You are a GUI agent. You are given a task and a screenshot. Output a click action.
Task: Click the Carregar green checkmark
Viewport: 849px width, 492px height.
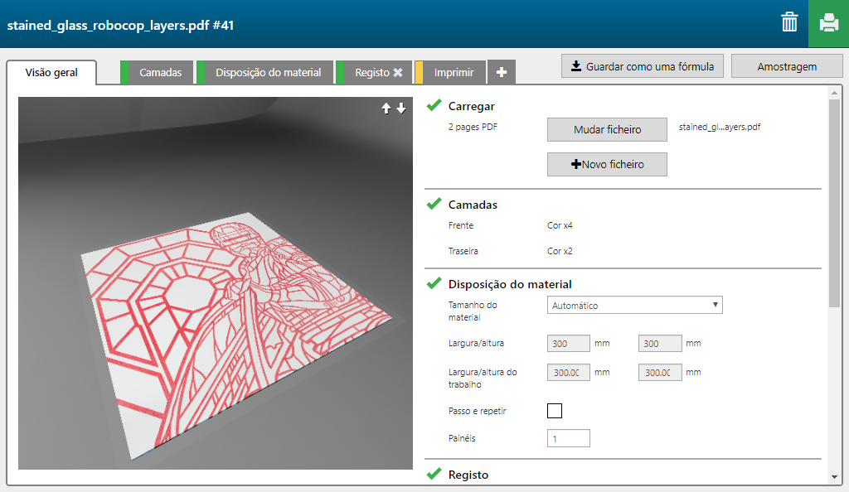[x=434, y=105]
